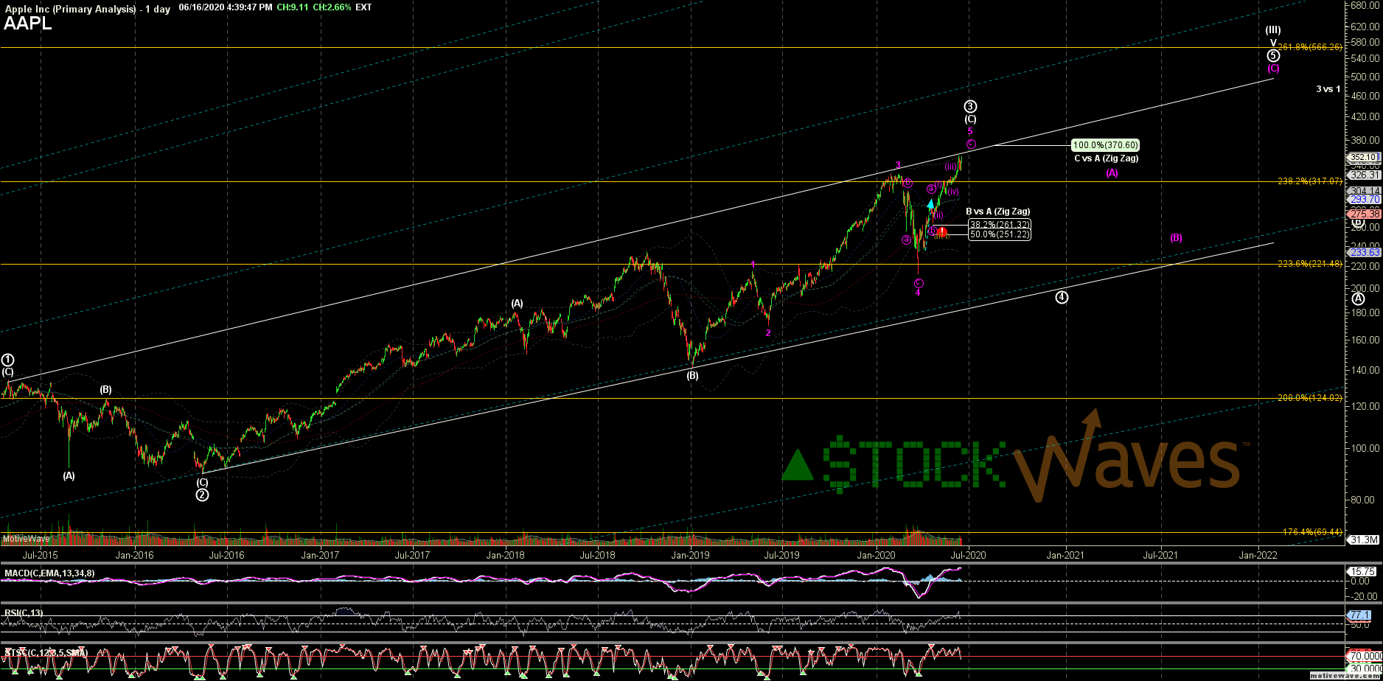Image resolution: width=1383 pixels, height=681 pixels.
Task: Click the red 275.38 price axis tag
Action: click(x=1363, y=214)
